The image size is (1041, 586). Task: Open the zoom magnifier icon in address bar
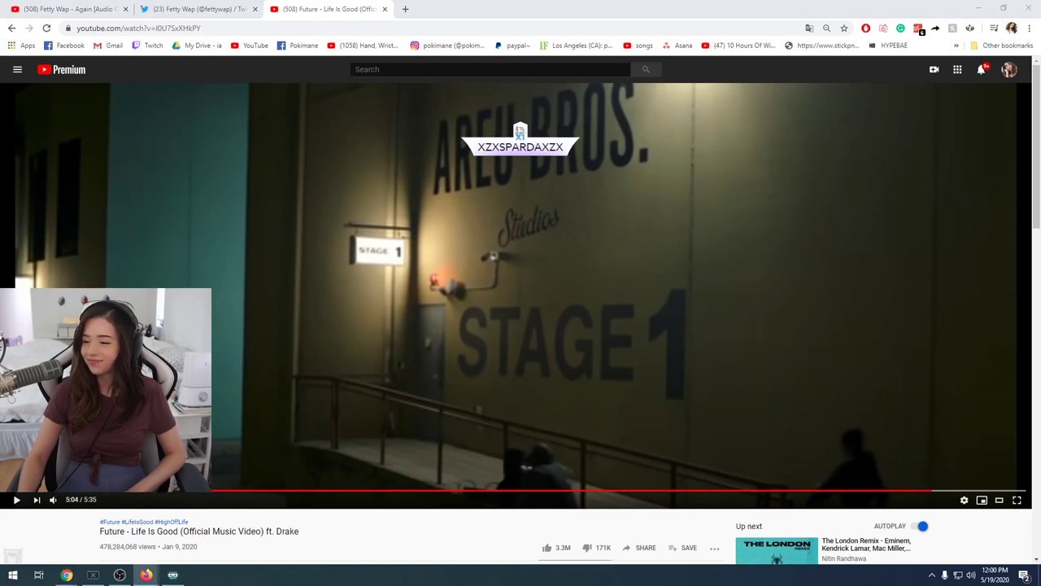pos(826,28)
